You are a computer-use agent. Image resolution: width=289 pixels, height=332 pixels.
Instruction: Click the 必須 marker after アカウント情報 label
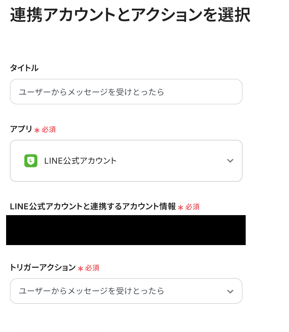click(192, 207)
